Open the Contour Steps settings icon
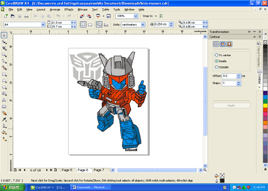The width and height of the screenshot is (268, 191). [x=216, y=44]
